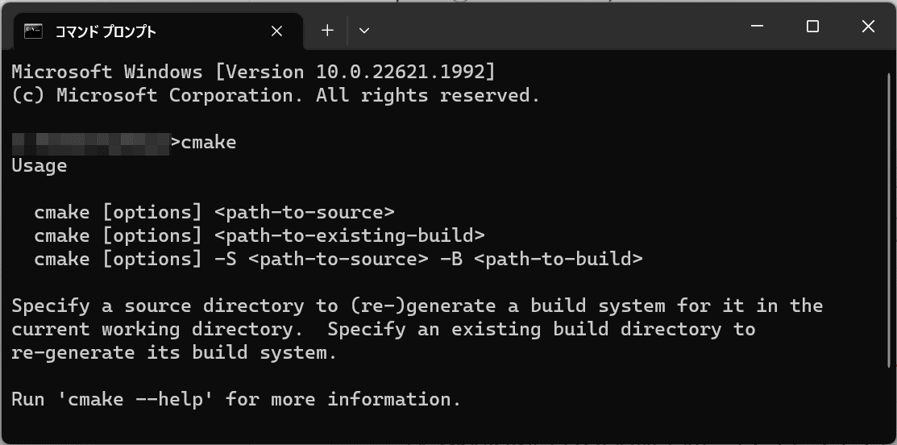Screen dimensions: 897x445
Task: Click the blurred prompt path before cmake
Action: [91, 143]
